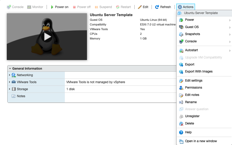This screenshot has height=145, width=232.
Task: Click the '1 disk' storage value
Action: [x=71, y=89]
